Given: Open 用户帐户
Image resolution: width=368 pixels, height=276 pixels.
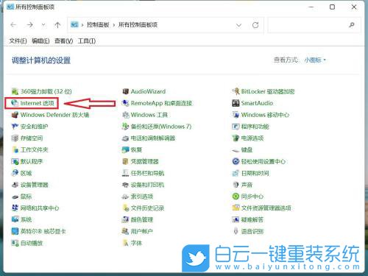Looking at the screenshot, I should (138, 231).
